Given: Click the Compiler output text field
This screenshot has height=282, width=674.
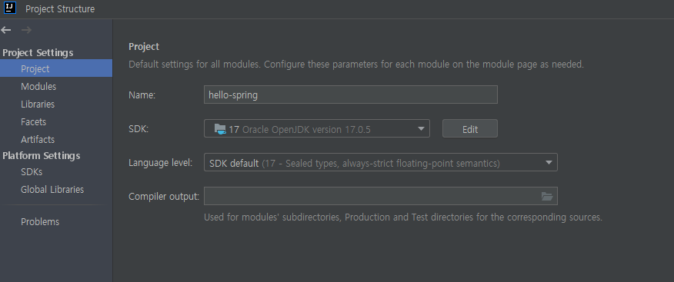Looking at the screenshot, I should point(372,196).
